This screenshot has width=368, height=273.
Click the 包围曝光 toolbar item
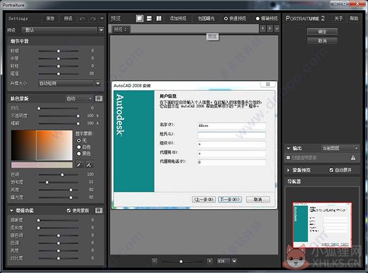click(206, 18)
